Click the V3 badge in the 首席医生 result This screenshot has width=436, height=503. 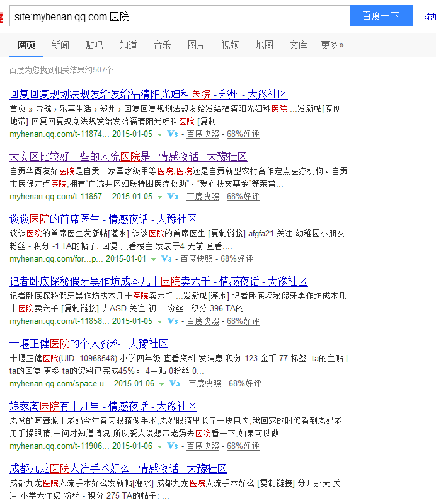166,258
